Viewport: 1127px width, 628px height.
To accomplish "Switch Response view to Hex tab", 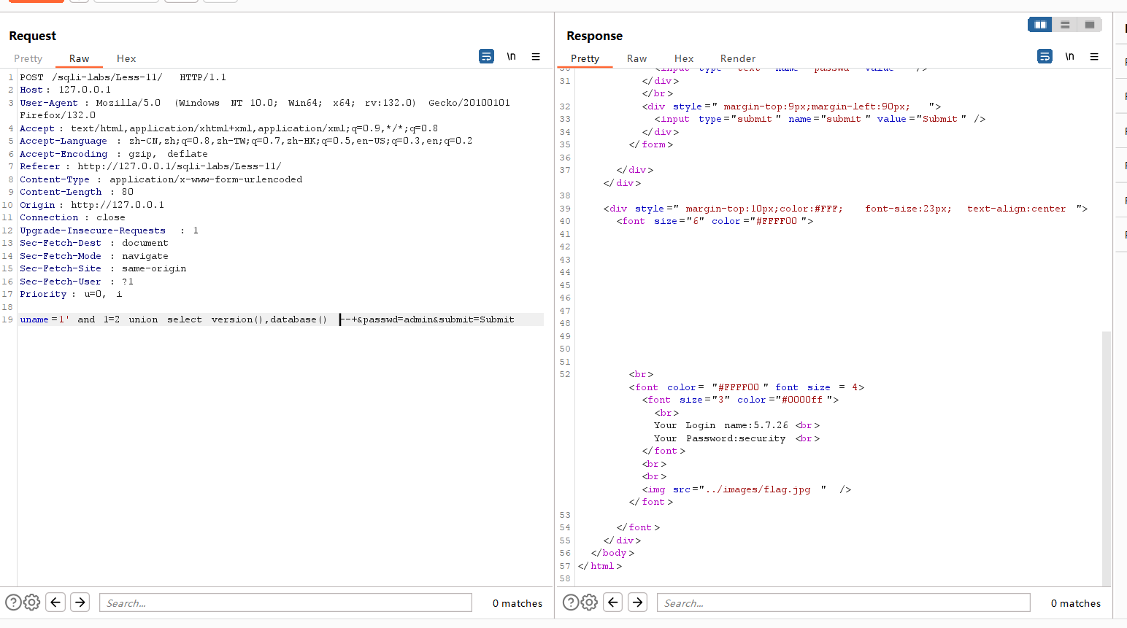I will 684,58.
